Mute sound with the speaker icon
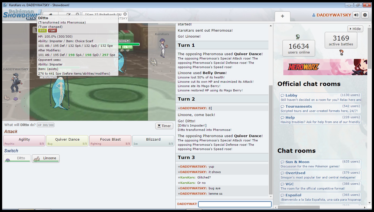 tap(356, 15)
